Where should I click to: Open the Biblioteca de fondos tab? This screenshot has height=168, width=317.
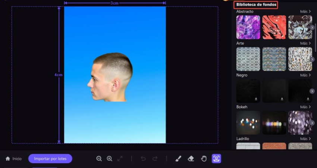point(256,5)
